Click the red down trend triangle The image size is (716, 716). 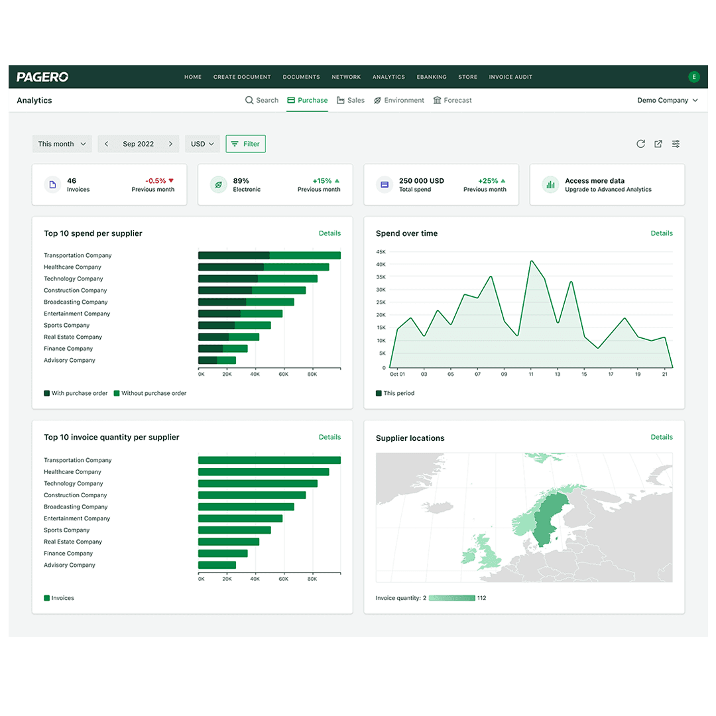[x=171, y=181]
